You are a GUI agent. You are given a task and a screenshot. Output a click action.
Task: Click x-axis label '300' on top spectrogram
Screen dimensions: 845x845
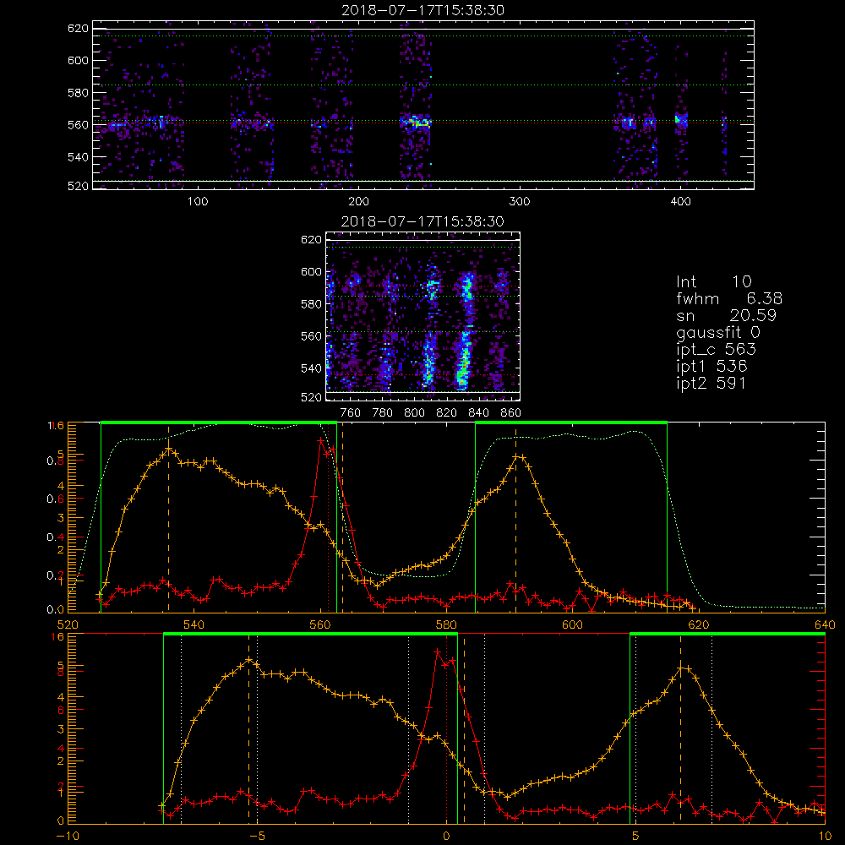click(x=520, y=202)
